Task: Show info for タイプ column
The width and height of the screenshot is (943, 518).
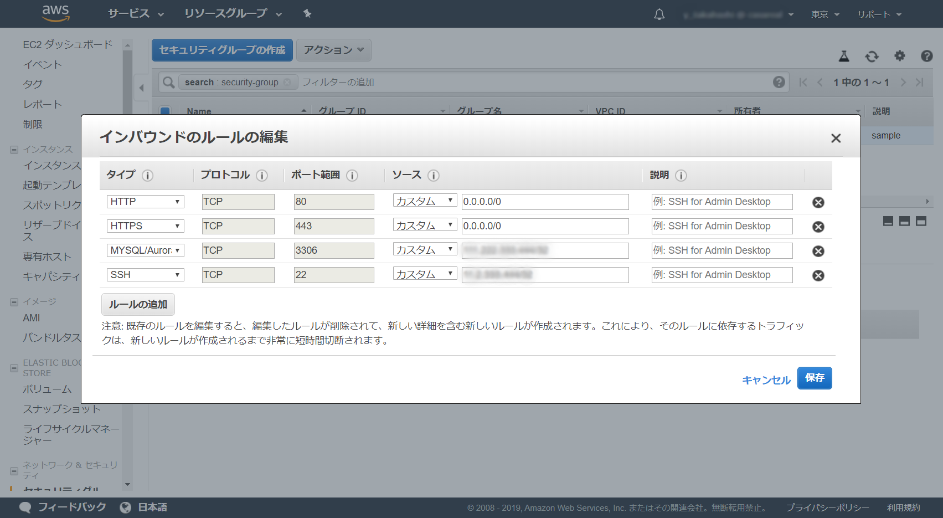Action: coord(147,176)
